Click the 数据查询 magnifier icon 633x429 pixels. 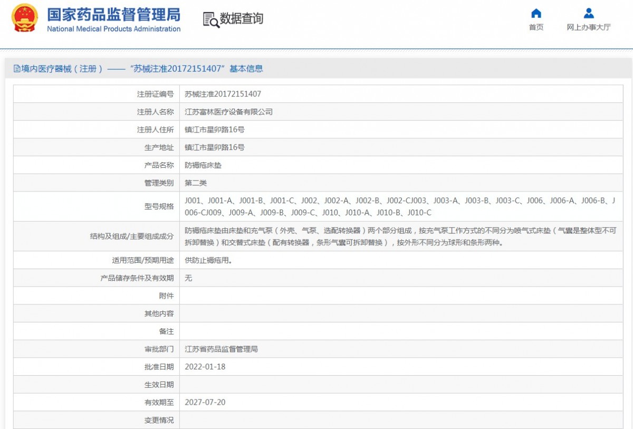211,20
